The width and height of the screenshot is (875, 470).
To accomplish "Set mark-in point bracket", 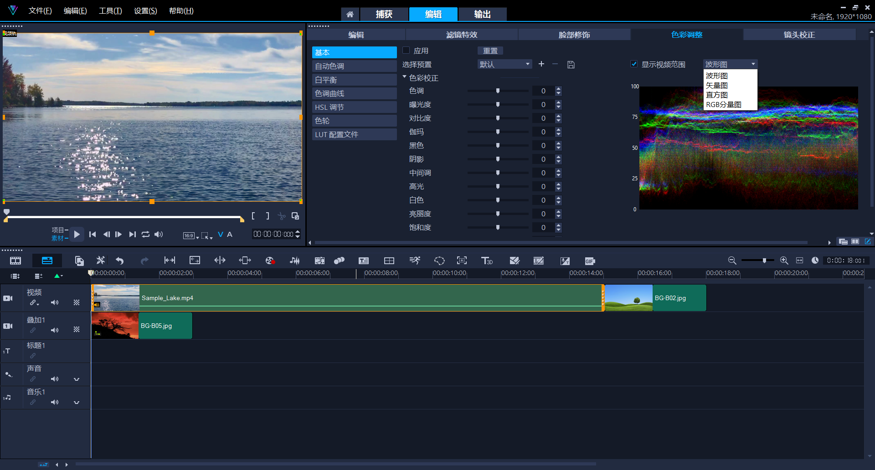I will pos(253,216).
